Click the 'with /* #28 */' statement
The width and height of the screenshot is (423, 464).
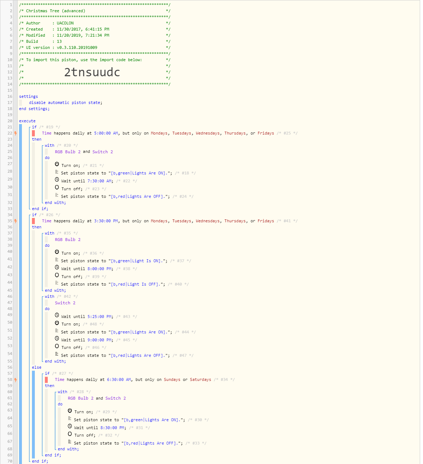pyautogui.click(x=74, y=392)
